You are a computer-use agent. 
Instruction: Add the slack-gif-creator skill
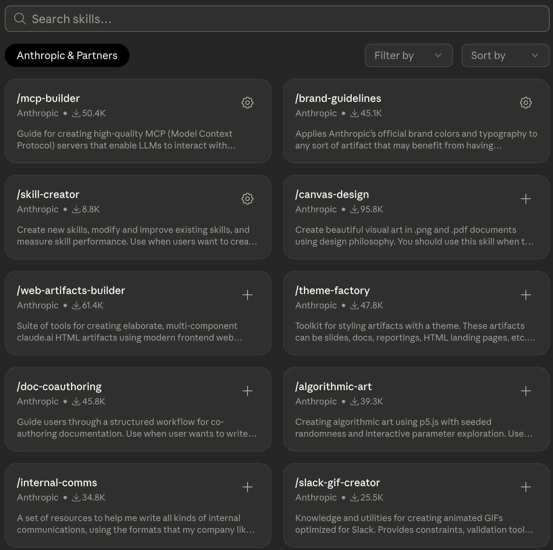coord(526,487)
